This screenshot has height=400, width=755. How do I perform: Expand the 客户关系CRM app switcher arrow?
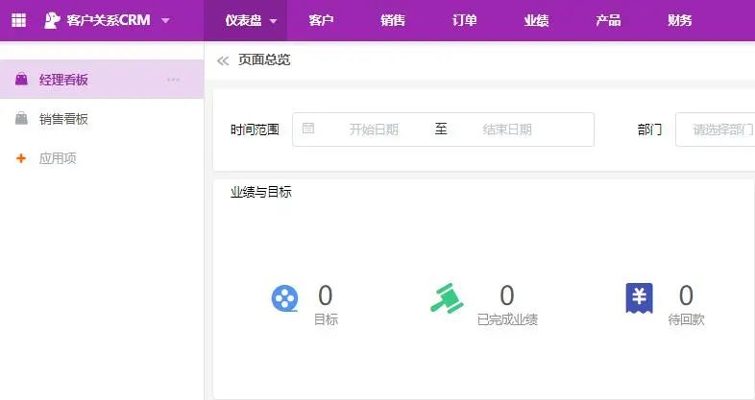pyautogui.click(x=165, y=21)
